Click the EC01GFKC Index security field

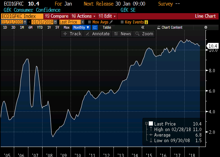coord(22,16)
